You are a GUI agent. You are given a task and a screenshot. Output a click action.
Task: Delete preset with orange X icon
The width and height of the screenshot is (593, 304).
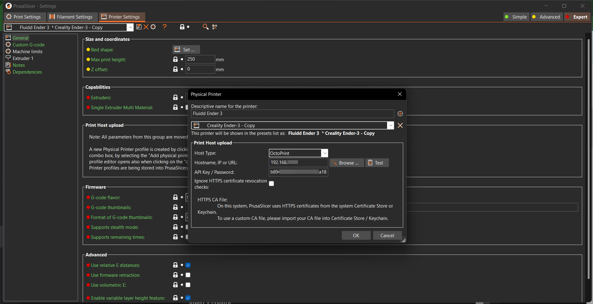(x=146, y=27)
